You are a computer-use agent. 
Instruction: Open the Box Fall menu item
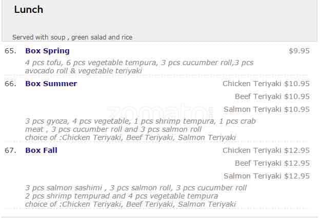(41, 150)
